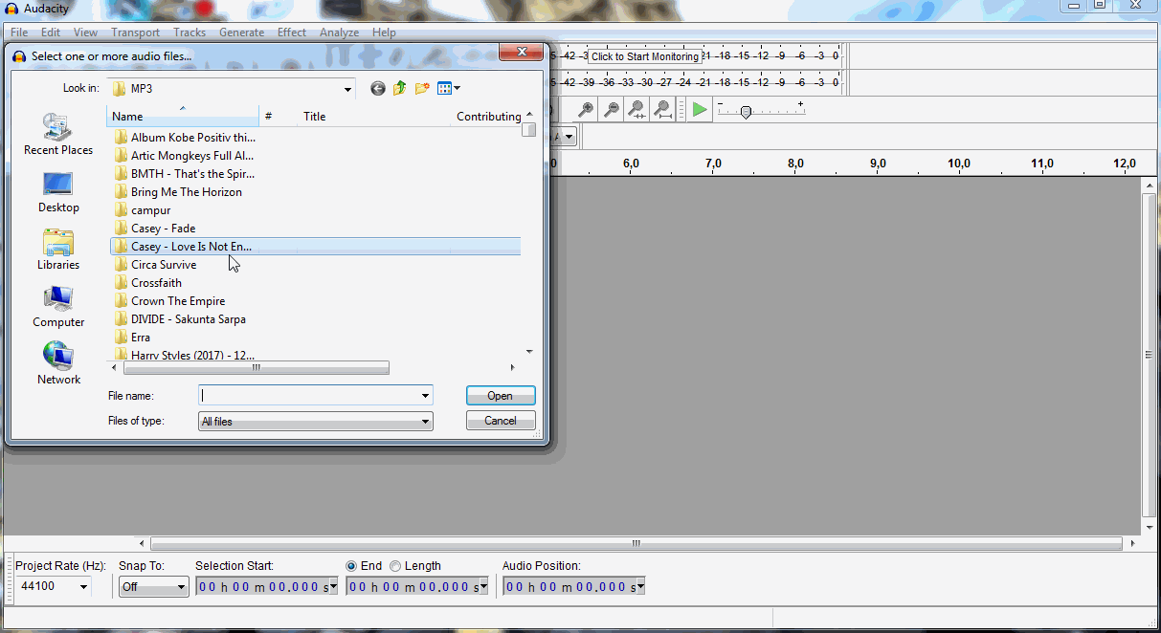Click the file list horizontal scrollbar thumb

coord(256,367)
